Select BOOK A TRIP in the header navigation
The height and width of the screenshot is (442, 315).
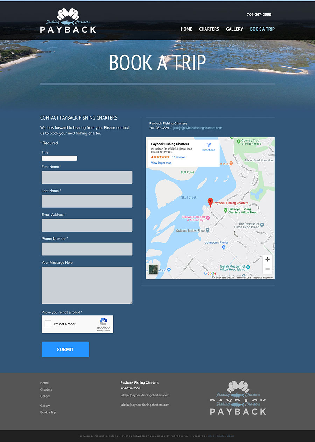(x=262, y=29)
